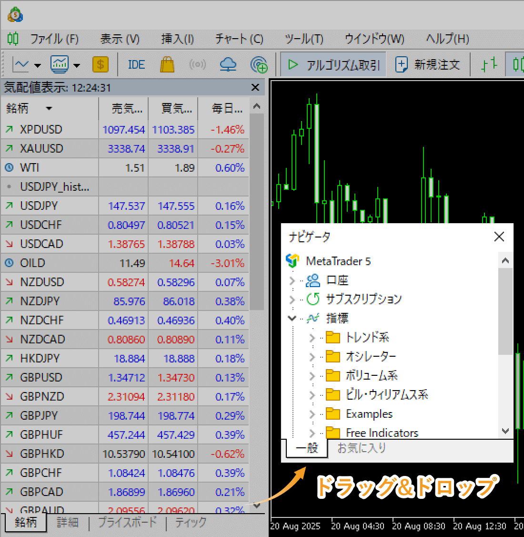Screen dimensions: 524x537
Task: Expand the 口座 accounts node
Action: 292,280
